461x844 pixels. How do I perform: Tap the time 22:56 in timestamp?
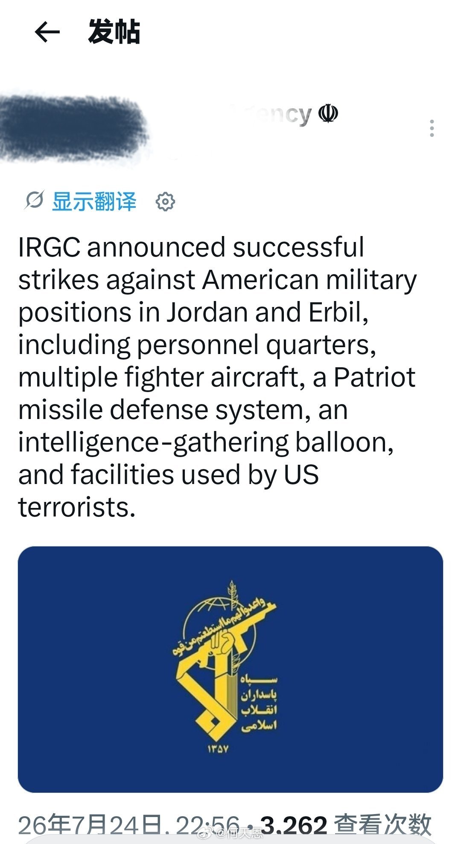tap(207, 824)
